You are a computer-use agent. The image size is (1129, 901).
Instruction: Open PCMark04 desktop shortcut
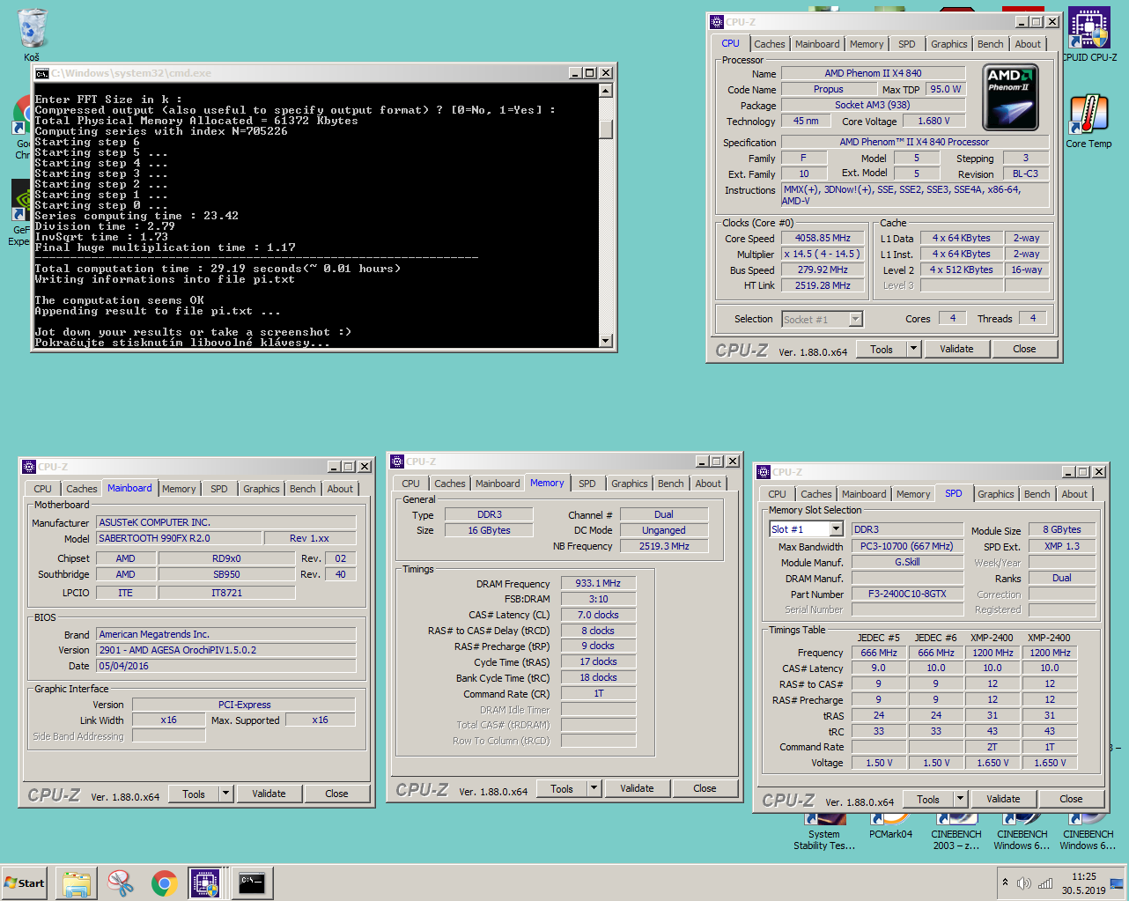click(x=890, y=828)
